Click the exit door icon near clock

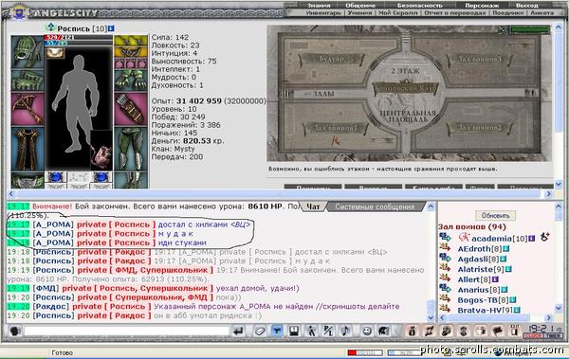click(x=514, y=331)
